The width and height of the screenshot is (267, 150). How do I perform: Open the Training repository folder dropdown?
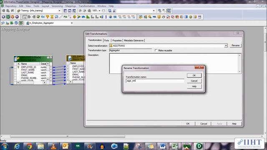[x=59, y=11]
